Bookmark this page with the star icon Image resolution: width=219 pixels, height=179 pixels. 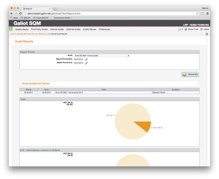click(197, 14)
